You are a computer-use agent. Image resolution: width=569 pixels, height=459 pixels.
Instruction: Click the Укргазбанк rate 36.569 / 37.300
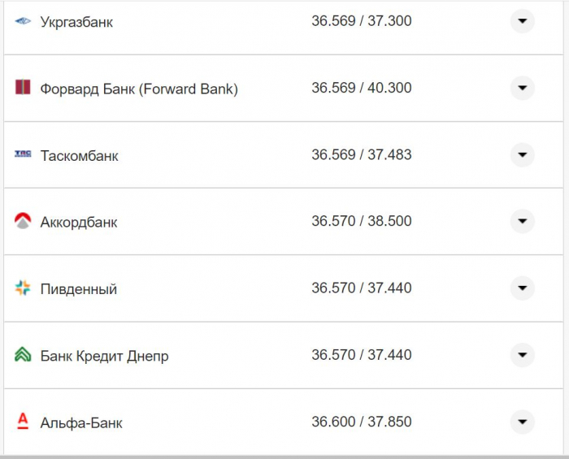(362, 21)
